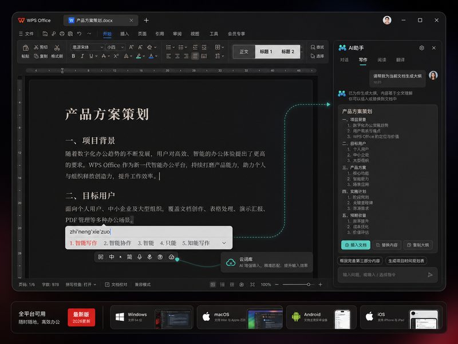The image size is (458, 344).
Task: Click the increase indent icon
Action: [204, 47]
